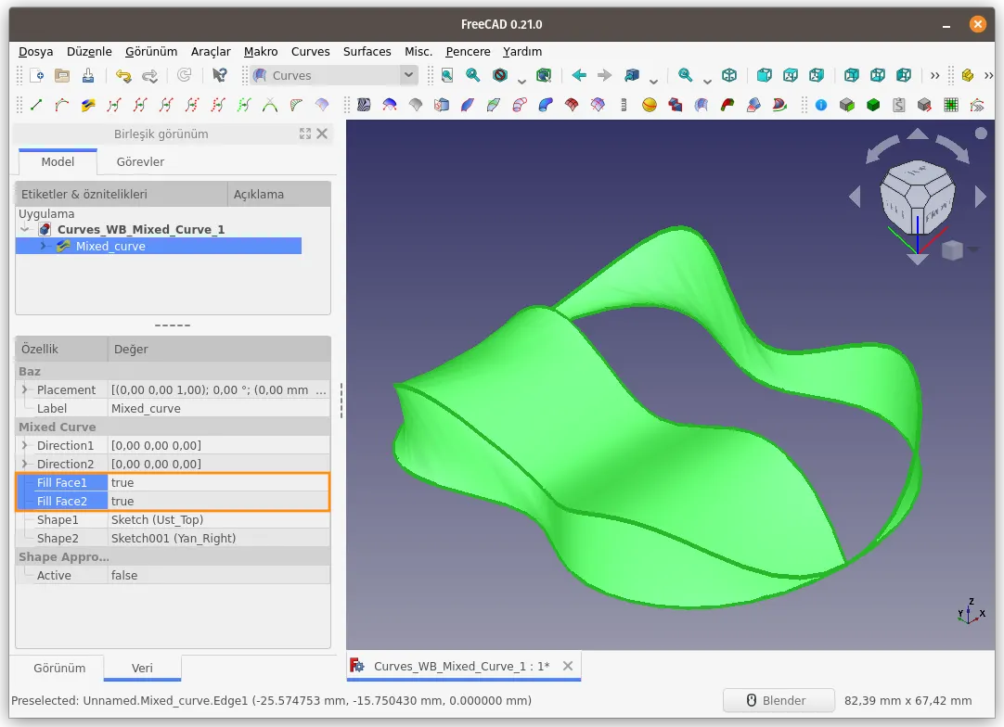Viewport: 1004px width, 727px height.
Task: Select the Veri property tab
Action: click(142, 669)
